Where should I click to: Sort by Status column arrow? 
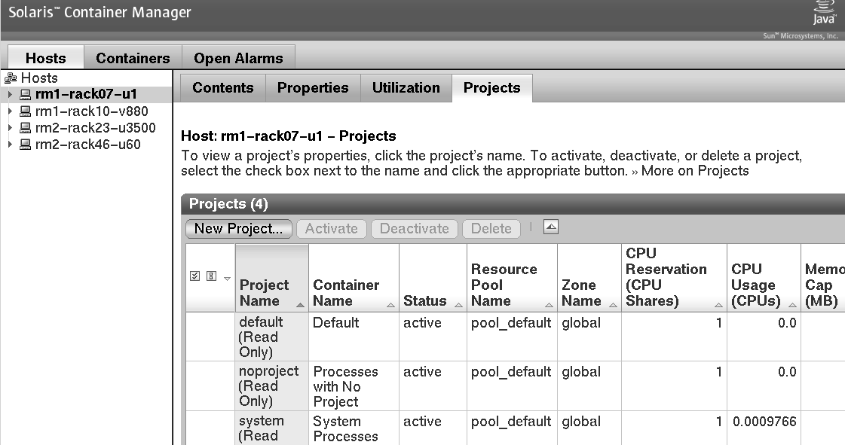point(458,305)
